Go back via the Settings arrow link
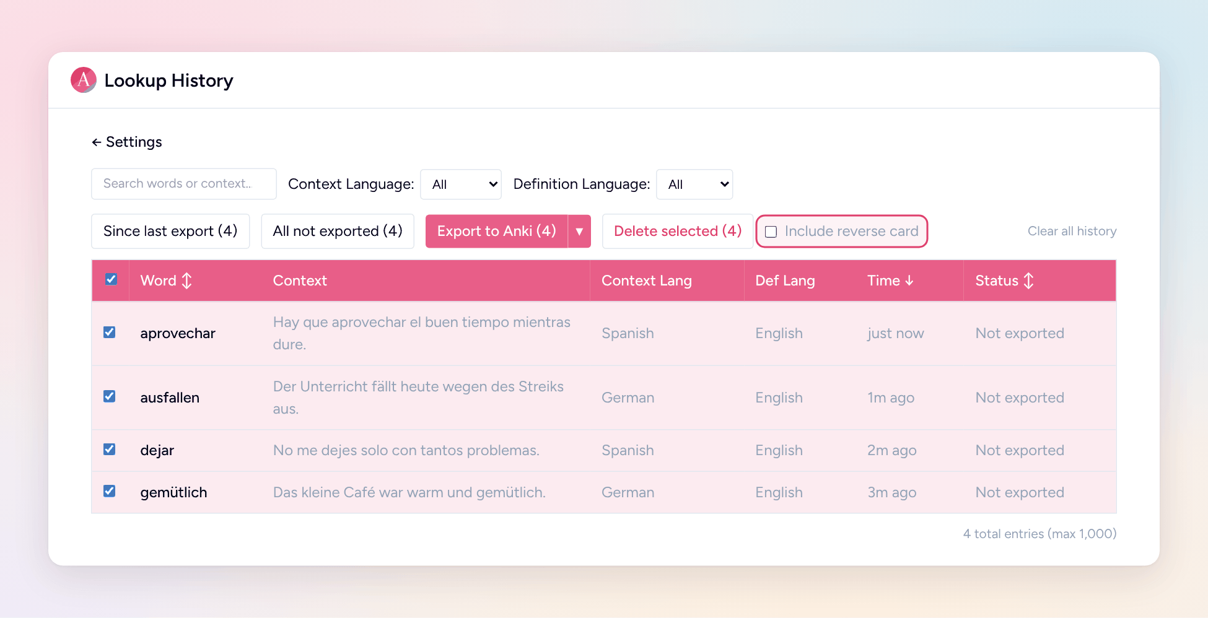This screenshot has height=618, width=1208. pos(127,142)
